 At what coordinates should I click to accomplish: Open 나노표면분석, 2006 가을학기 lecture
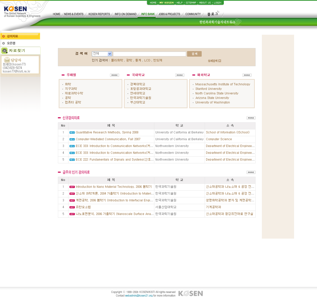click(115, 214)
